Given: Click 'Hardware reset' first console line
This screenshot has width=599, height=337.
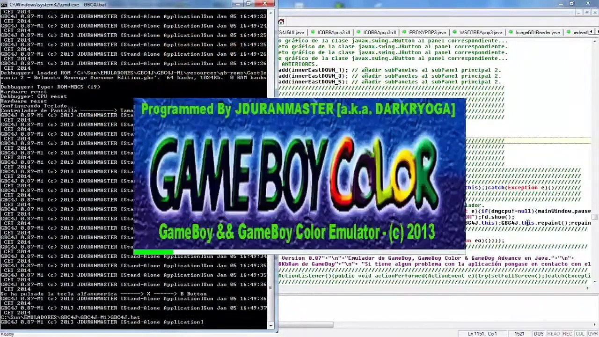Looking at the screenshot, I should (x=24, y=92).
